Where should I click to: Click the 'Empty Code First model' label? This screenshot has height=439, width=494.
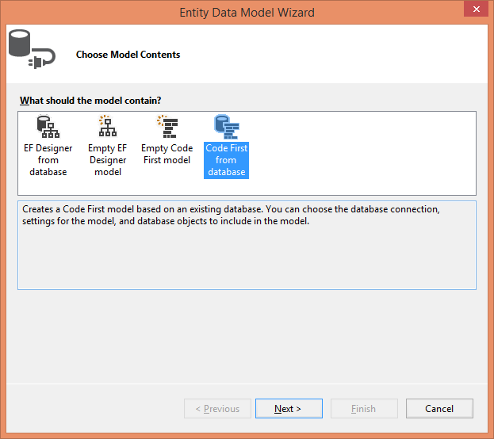(x=167, y=154)
